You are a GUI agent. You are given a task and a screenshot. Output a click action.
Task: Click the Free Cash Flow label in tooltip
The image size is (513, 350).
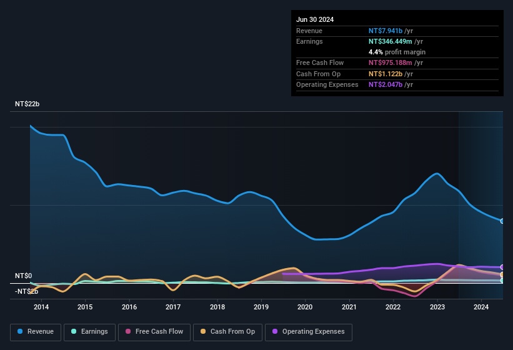(320, 62)
